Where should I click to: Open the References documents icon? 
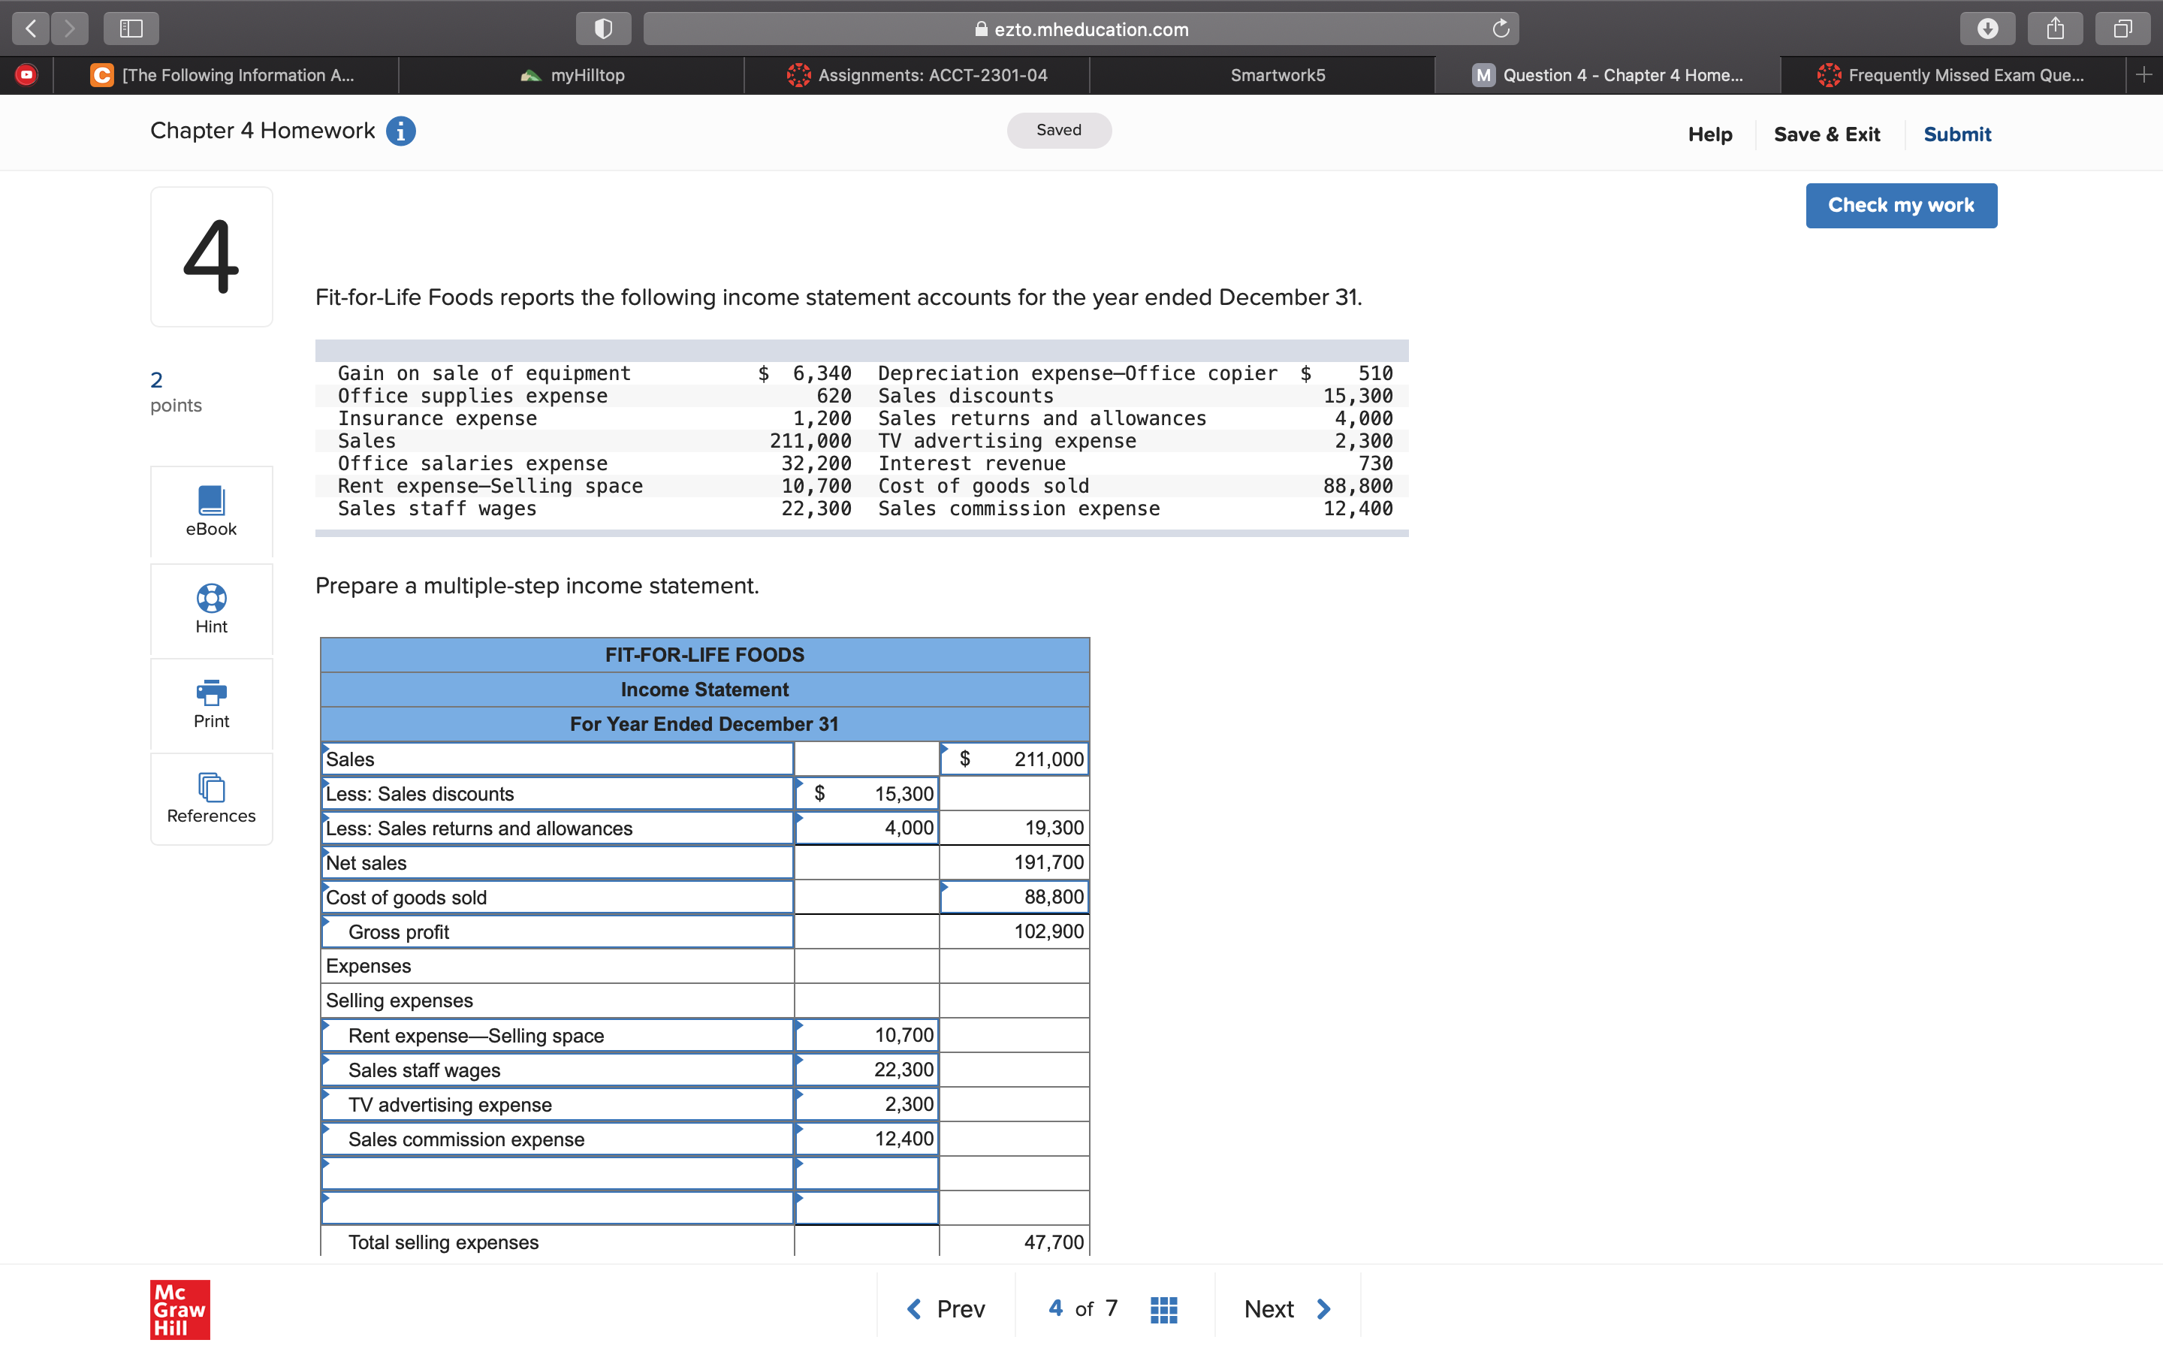pyautogui.click(x=211, y=788)
